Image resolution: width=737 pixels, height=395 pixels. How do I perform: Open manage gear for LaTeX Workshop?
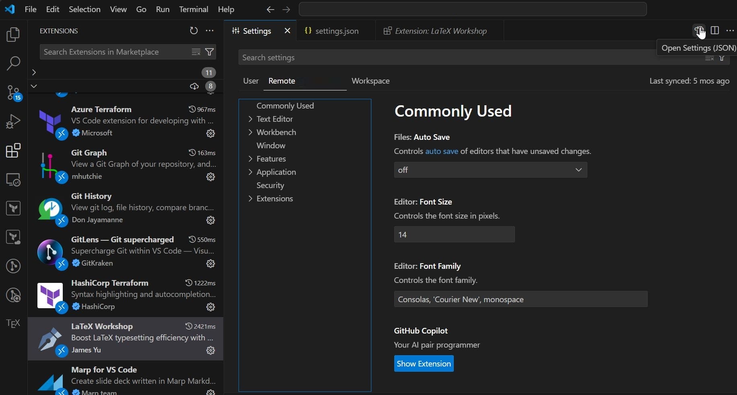(x=210, y=350)
